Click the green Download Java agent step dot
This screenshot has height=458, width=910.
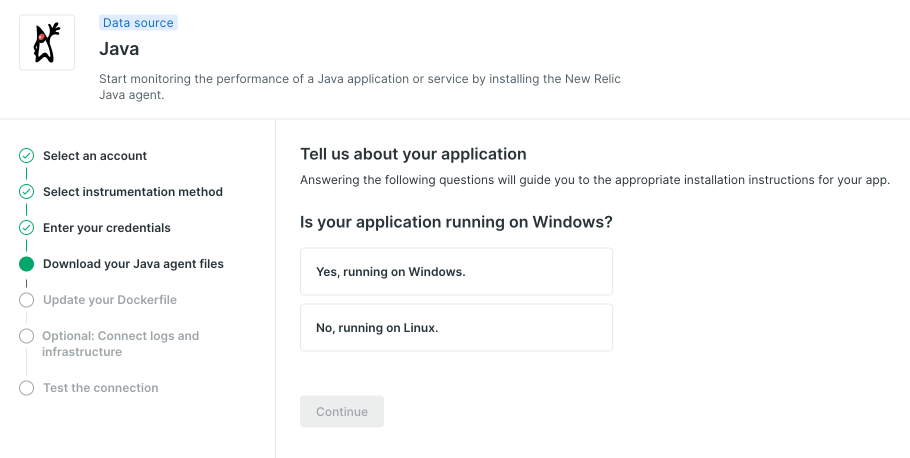point(26,264)
